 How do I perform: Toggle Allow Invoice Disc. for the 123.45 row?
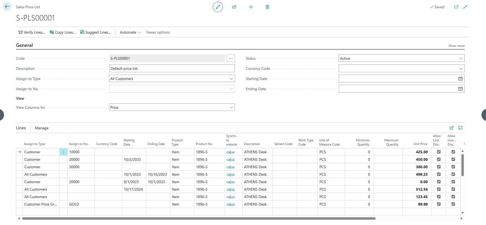(x=453, y=197)
